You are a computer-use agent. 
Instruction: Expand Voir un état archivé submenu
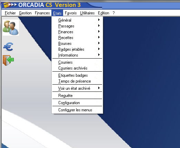[x=77, y=88]
